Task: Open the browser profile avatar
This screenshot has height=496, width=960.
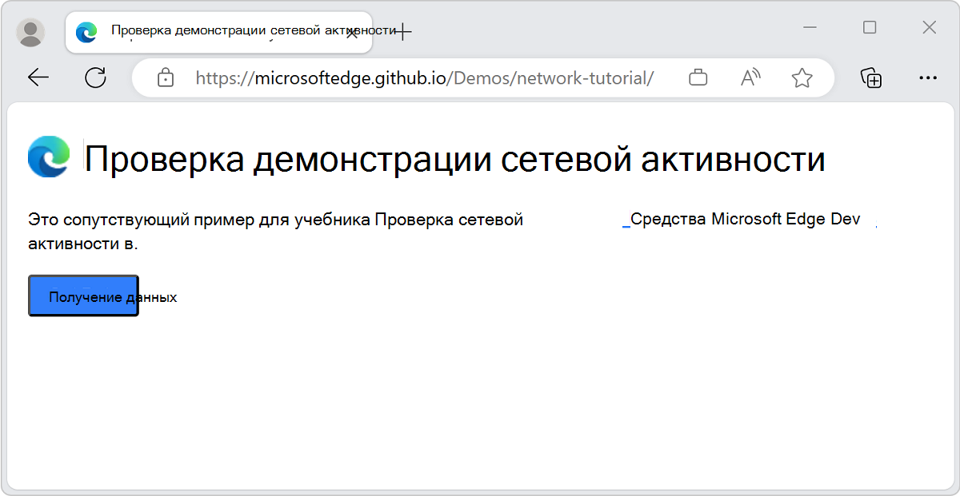Action: (30, 33)
